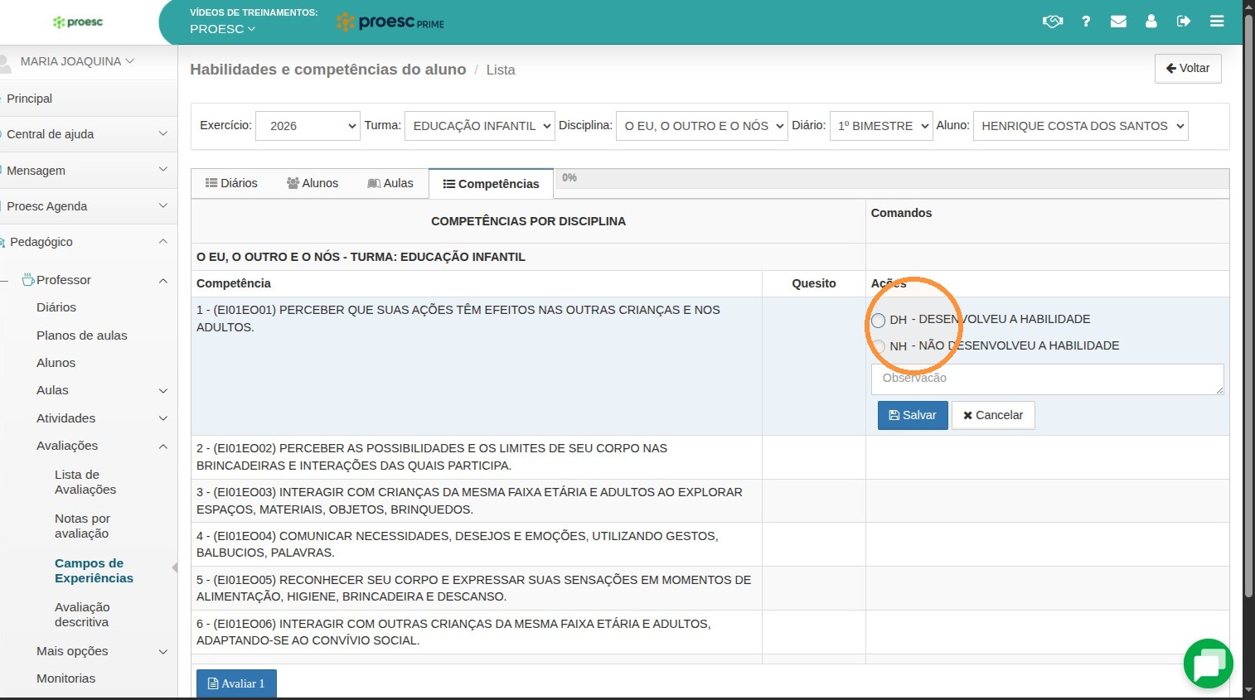Switch to the Diários tab

click(231, 183)
